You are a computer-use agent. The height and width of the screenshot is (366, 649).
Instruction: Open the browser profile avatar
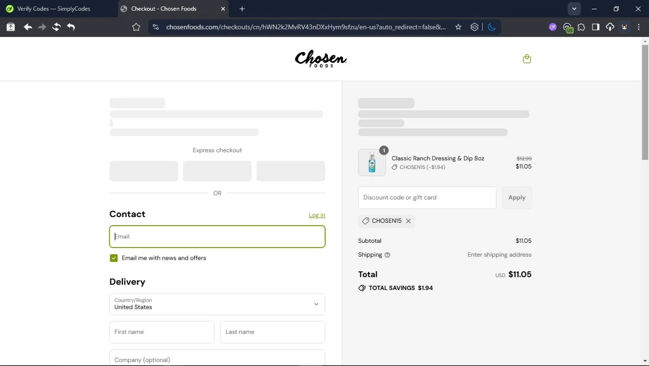click(x=624, y=27)
